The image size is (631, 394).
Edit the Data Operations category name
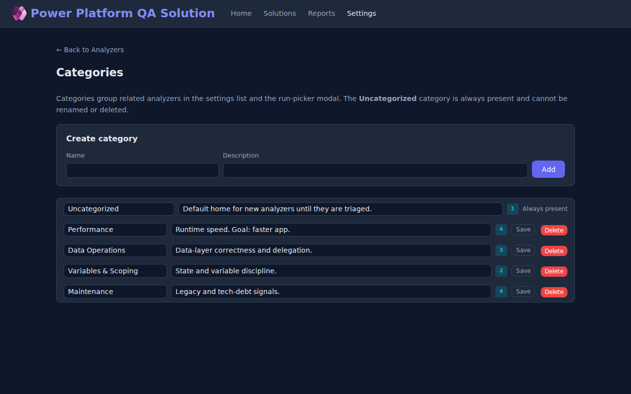115,250
